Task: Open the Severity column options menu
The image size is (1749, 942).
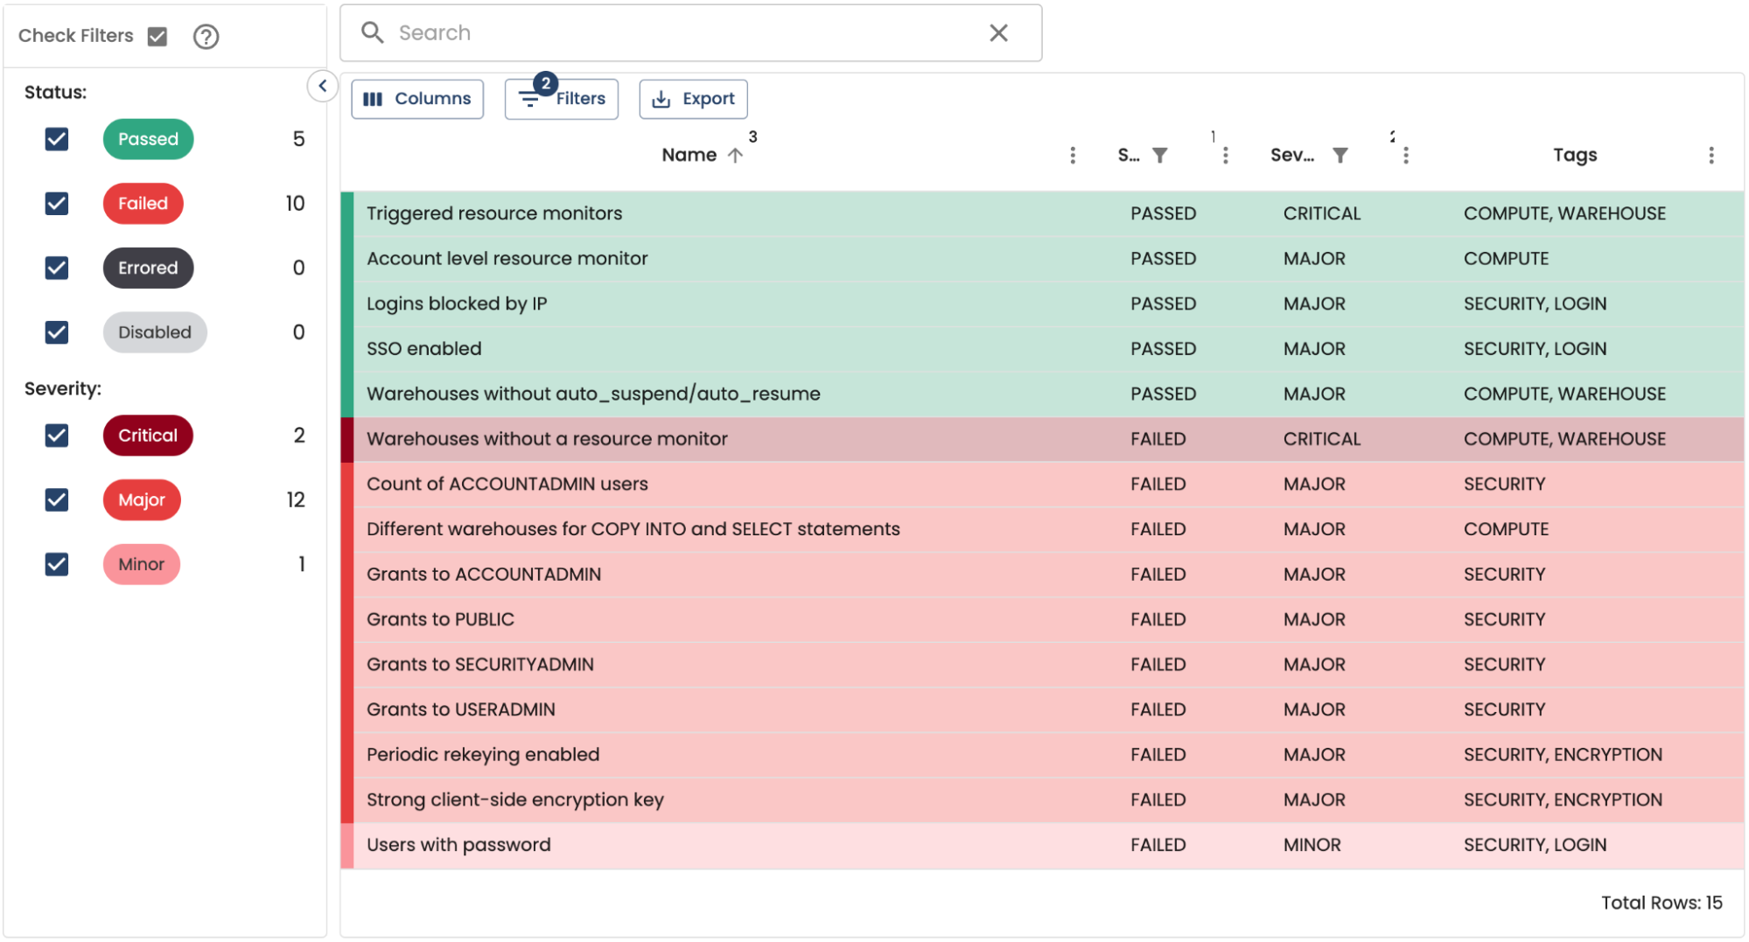Action: coord(1406,155)
